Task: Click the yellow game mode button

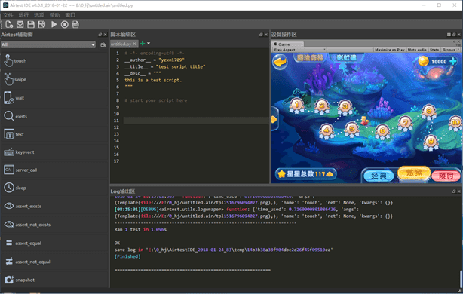Action: [414, 173]
